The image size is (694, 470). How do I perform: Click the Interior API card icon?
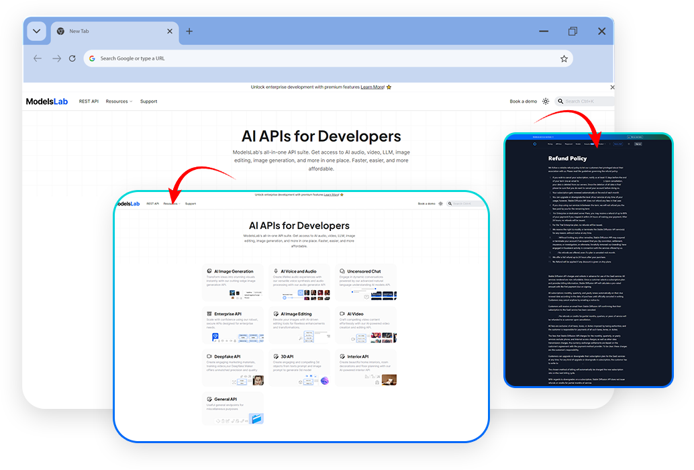click(x=342, y=356)
